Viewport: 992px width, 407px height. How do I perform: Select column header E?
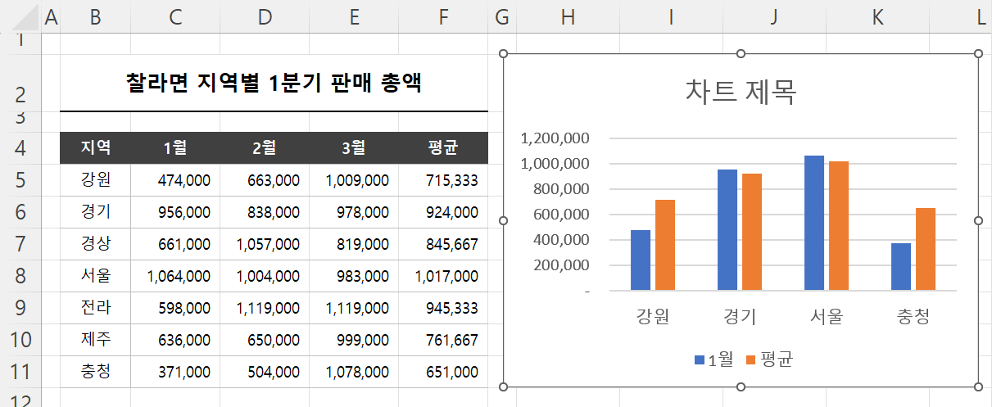click(354, 16)
